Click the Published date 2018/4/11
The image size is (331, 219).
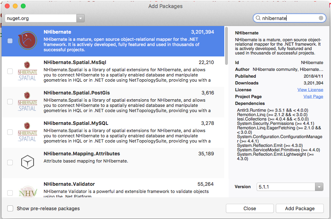(313, 76)
